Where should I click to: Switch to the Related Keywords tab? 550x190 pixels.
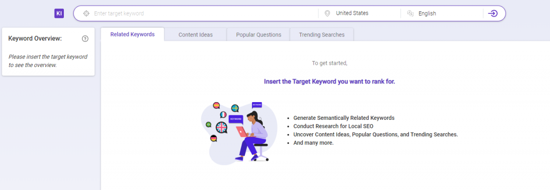(x=133, y=34)
